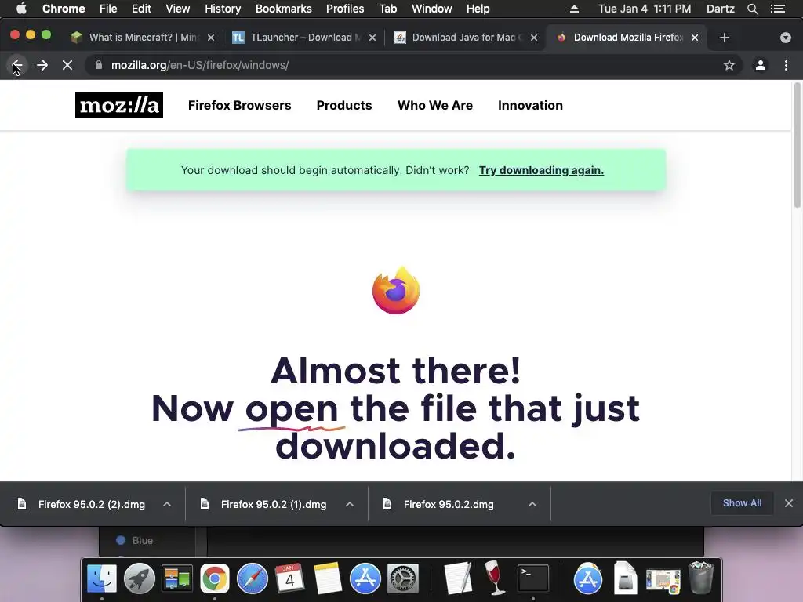Screen dimensions: 803x602
Task: Click the Firefox logo image
Action: (396, 290)
